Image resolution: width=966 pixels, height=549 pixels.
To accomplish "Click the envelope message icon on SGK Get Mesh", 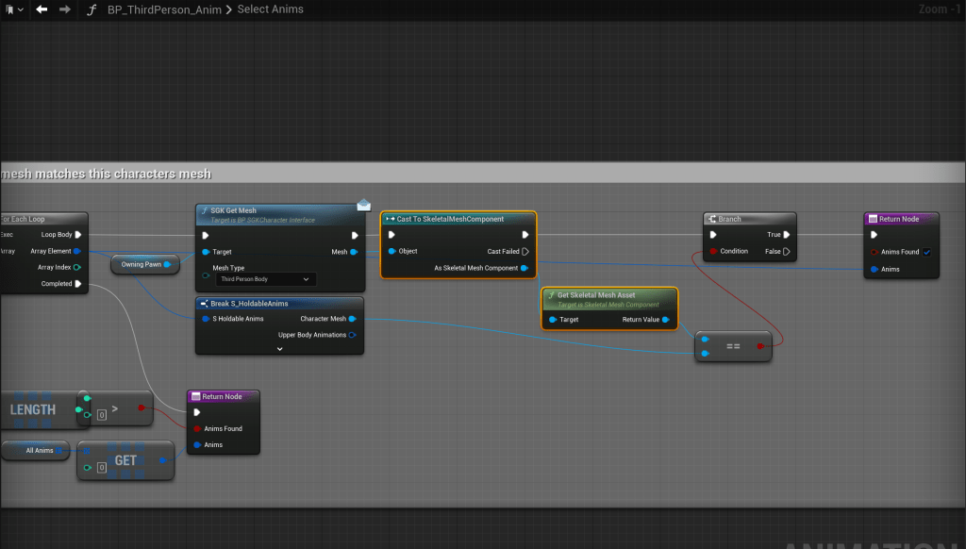I will tap(363, 206).
